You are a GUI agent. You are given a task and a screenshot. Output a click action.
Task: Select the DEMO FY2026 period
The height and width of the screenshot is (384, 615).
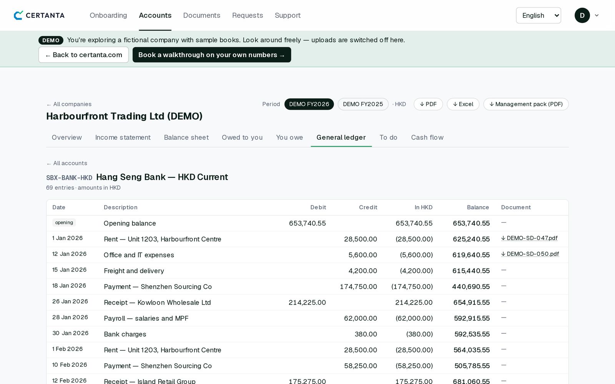click(x=309, y=104)
